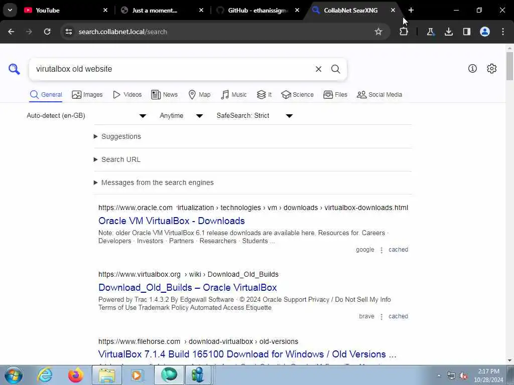Open SearXNG preferences gear icon

click(492, 68)
